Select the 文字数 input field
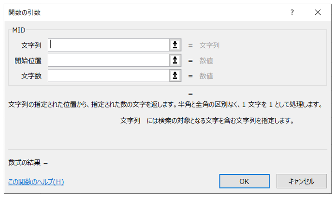Viewport: 336px width, 197px height. coord(109,76)
